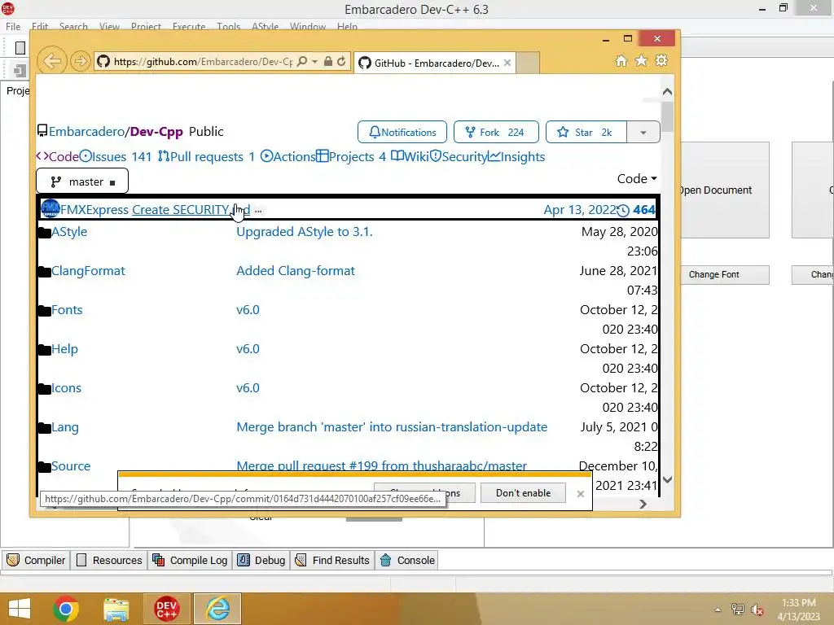Open the Security tab
834x625 pixels.
(x=459, y=157)
